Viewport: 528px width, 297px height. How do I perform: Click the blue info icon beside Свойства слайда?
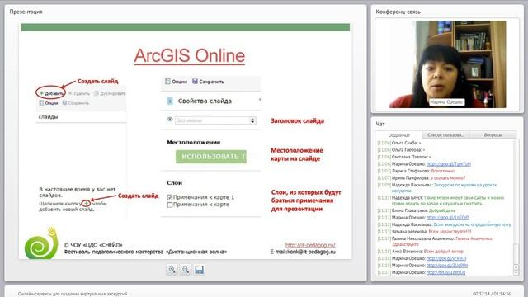click(170, 101)
